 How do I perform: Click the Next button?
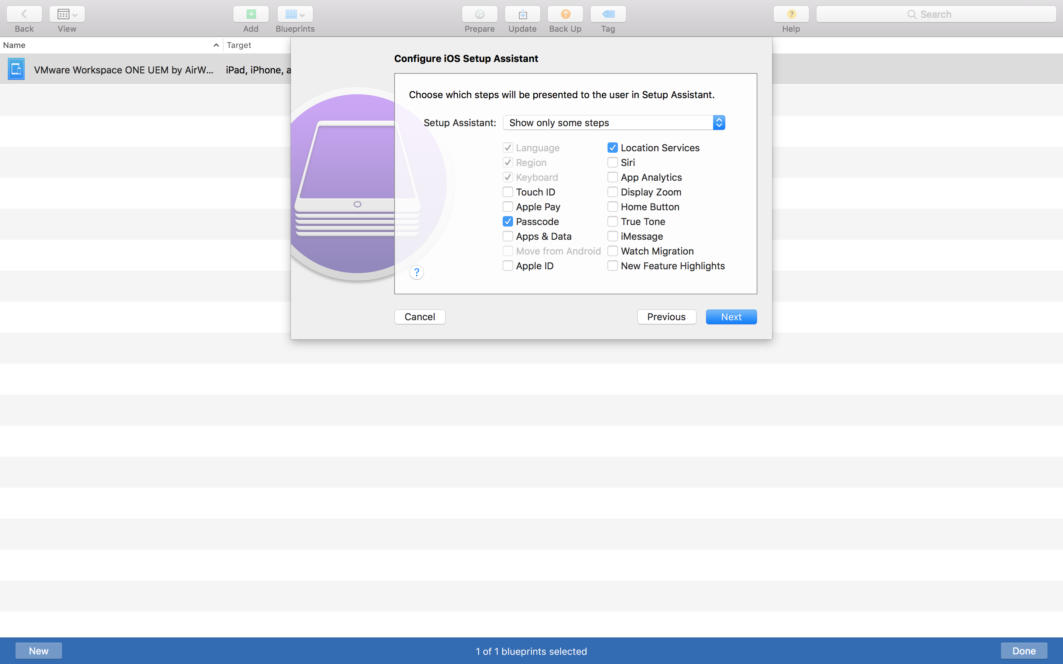point(731,317)
